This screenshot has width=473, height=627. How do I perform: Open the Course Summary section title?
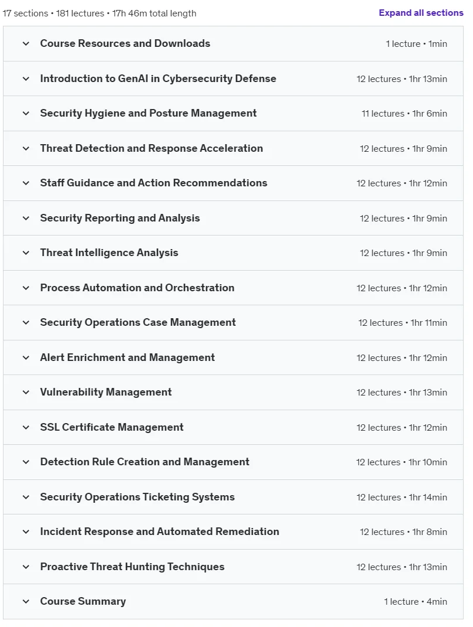pyautogui.click(x=83, y=601)
